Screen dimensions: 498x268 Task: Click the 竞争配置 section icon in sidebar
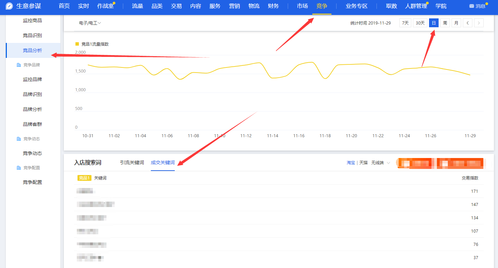tap(19, 168)
